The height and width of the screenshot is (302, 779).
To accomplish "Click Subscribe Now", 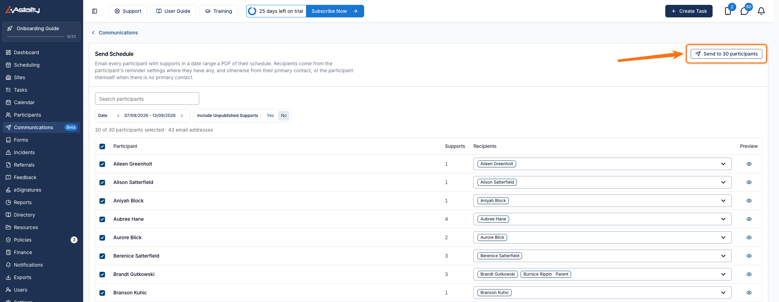I will pos(335,11).
